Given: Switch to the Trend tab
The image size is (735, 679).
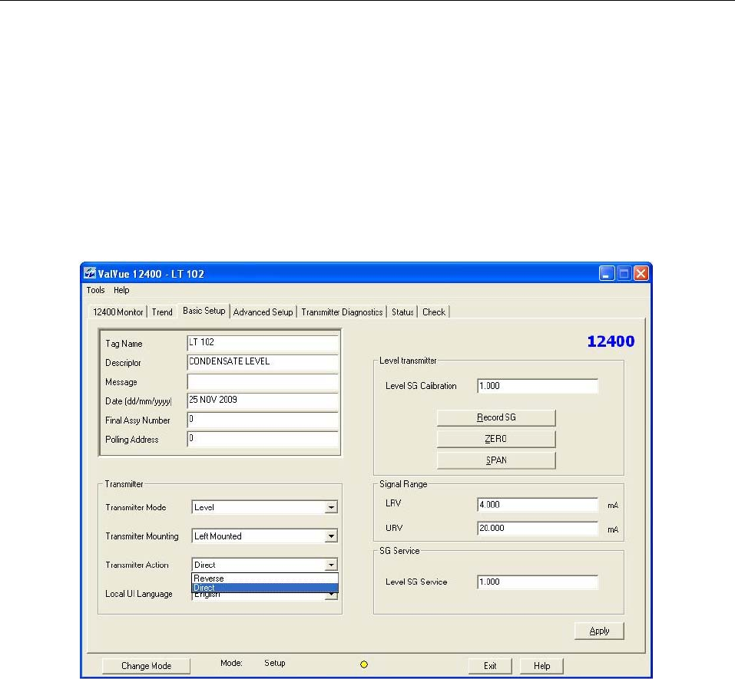Looking at the screenshot, I should click(x=162, y=311).
